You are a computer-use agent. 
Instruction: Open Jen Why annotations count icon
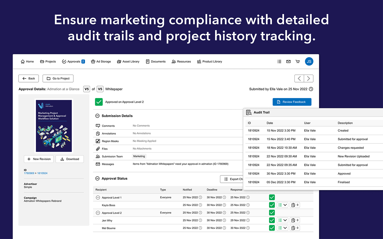(295, 220)
